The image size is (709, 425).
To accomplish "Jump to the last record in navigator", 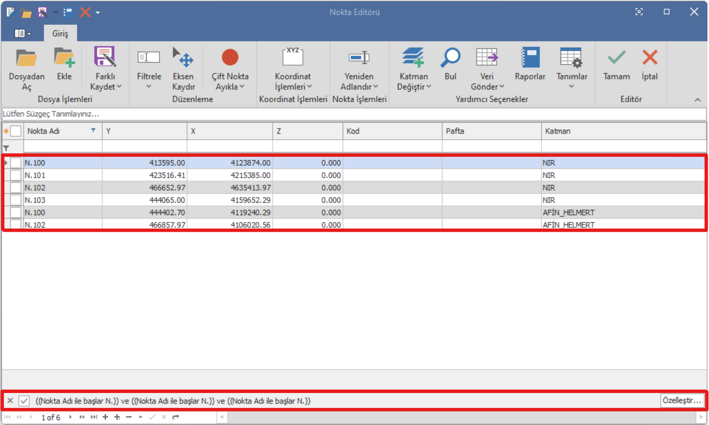I will click(x=94, y=417).
